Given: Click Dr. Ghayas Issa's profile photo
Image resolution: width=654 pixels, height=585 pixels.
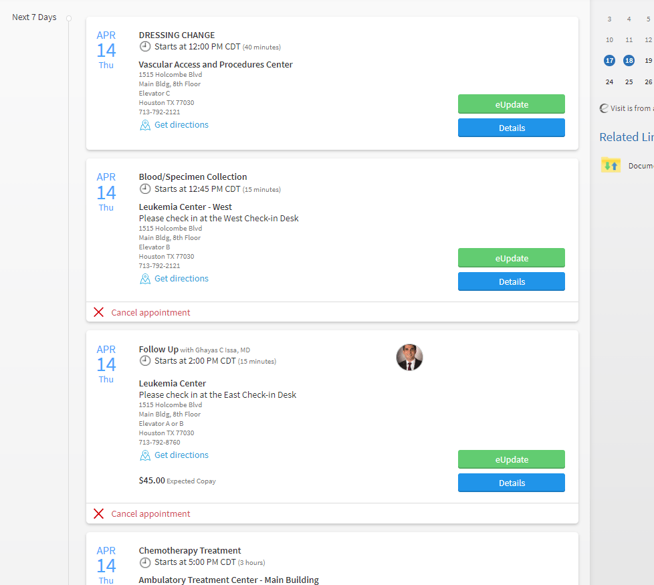Looking at the screenshot, I should [409, 357].
